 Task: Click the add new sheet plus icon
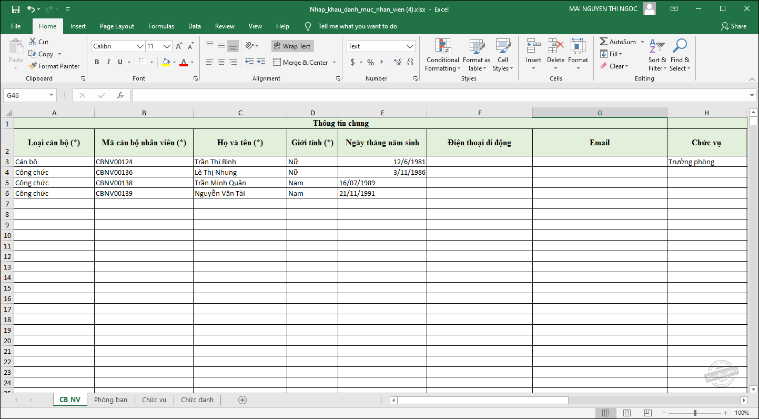pyautogui.click(x=242, y=400)
